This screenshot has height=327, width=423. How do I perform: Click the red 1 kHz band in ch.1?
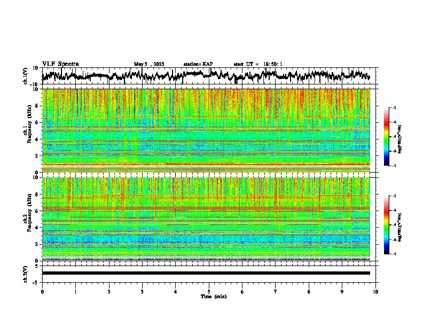(206, 164)
